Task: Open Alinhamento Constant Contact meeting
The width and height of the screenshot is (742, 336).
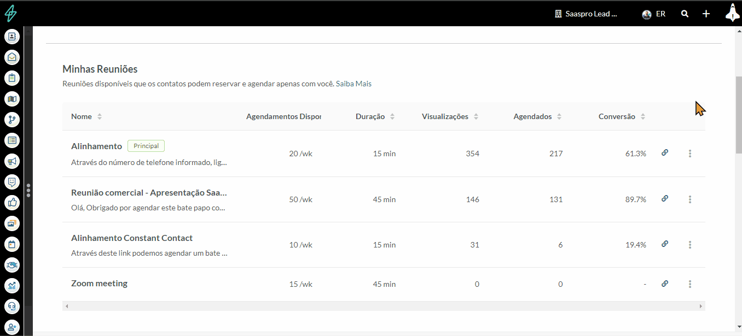Action: click(132, 238)
